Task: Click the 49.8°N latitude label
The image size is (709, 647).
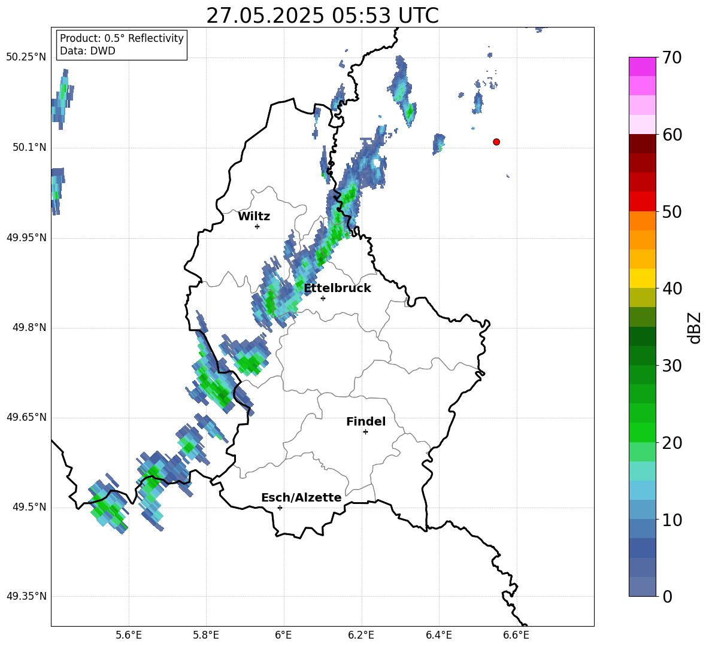Action: [x=29, y=327]
